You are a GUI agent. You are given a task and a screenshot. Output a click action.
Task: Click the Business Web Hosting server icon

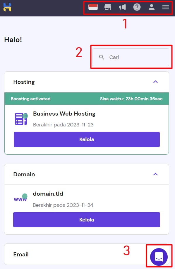[21, 119]
